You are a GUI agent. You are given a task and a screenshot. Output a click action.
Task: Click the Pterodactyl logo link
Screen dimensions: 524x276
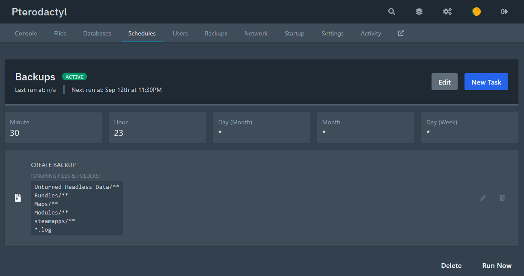click(x=39, y=12)
